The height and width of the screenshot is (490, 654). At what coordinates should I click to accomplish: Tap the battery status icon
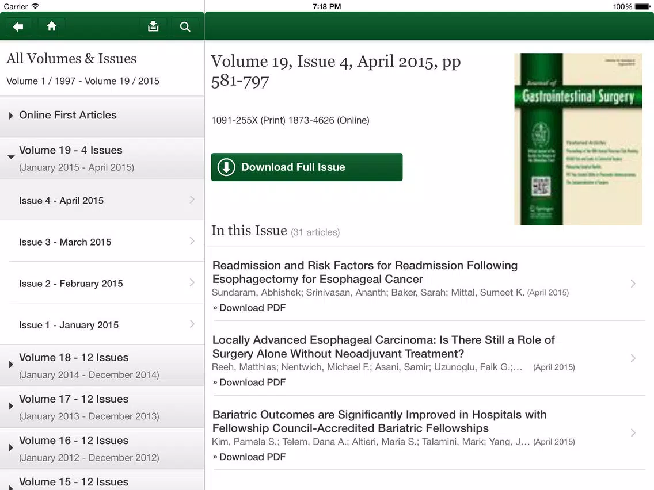[642, 6]
